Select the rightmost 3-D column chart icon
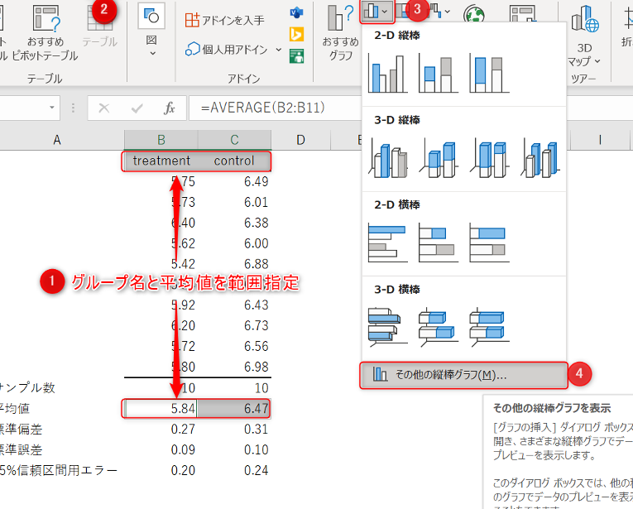This screenshot has height=509, width=633. click(x=539, y=157)
